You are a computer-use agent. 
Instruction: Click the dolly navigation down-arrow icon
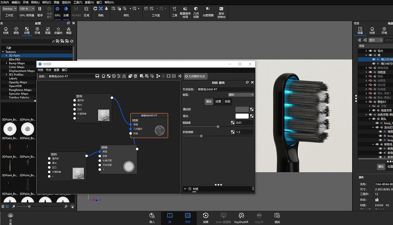[106, 9]
